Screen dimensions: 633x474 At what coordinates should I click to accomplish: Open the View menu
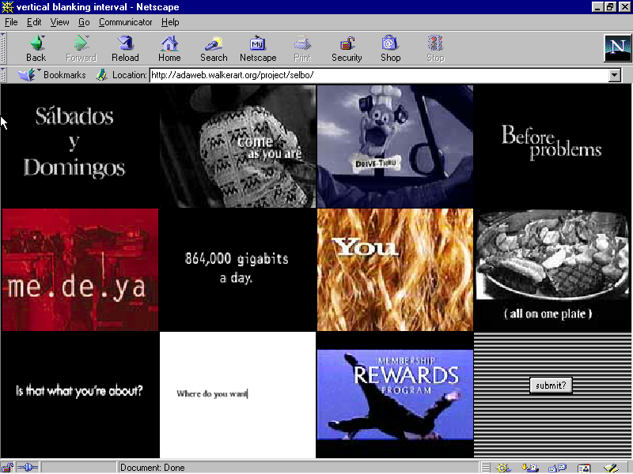(59, 22)
